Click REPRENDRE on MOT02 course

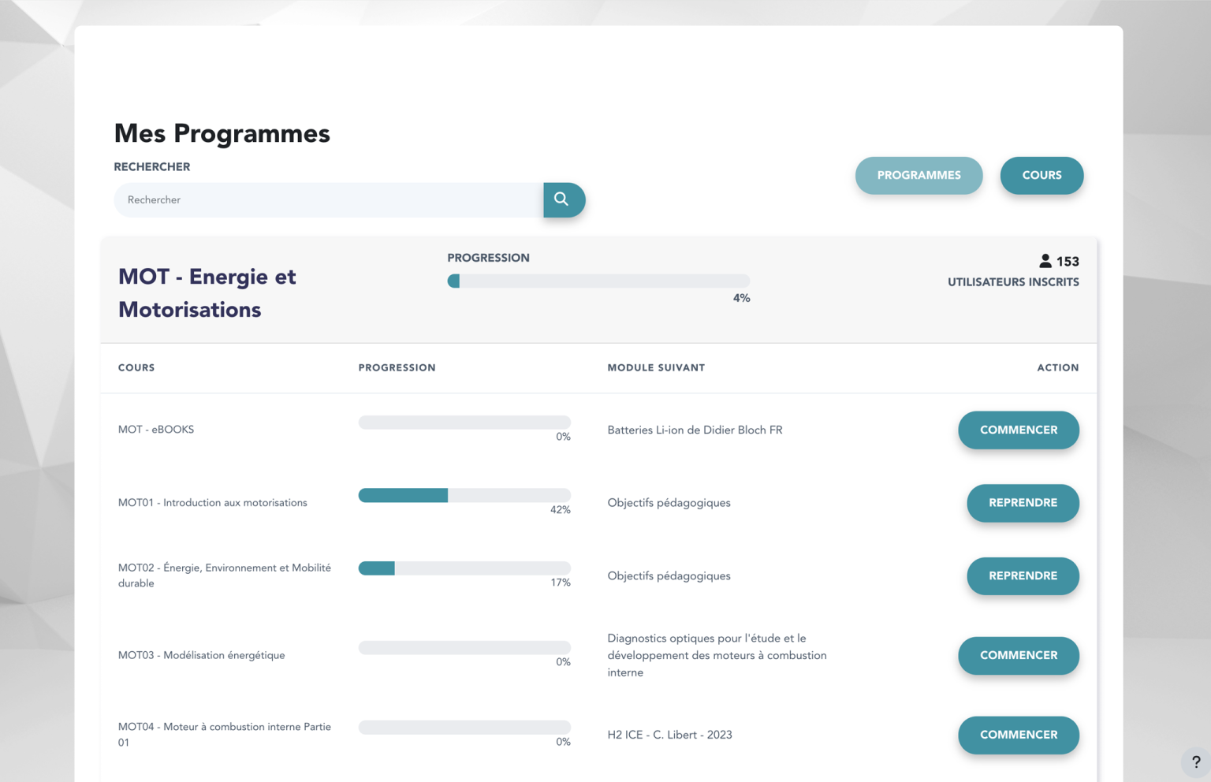1023,575
